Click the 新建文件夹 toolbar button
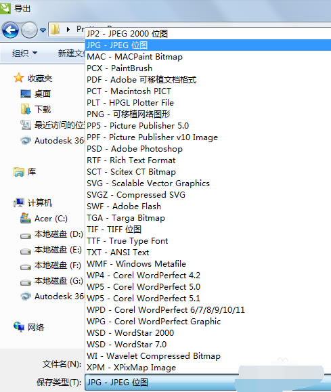Image resolution: width=331 pixels, height=392 pixels. [71, 53]
